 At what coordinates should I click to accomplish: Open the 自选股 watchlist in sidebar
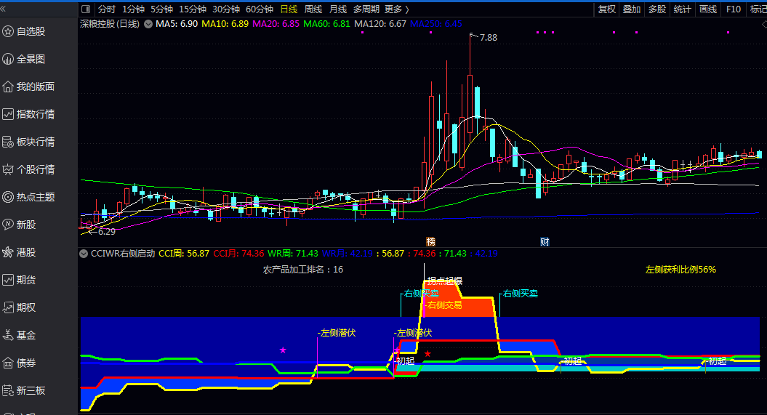click(x=31, y=31)
